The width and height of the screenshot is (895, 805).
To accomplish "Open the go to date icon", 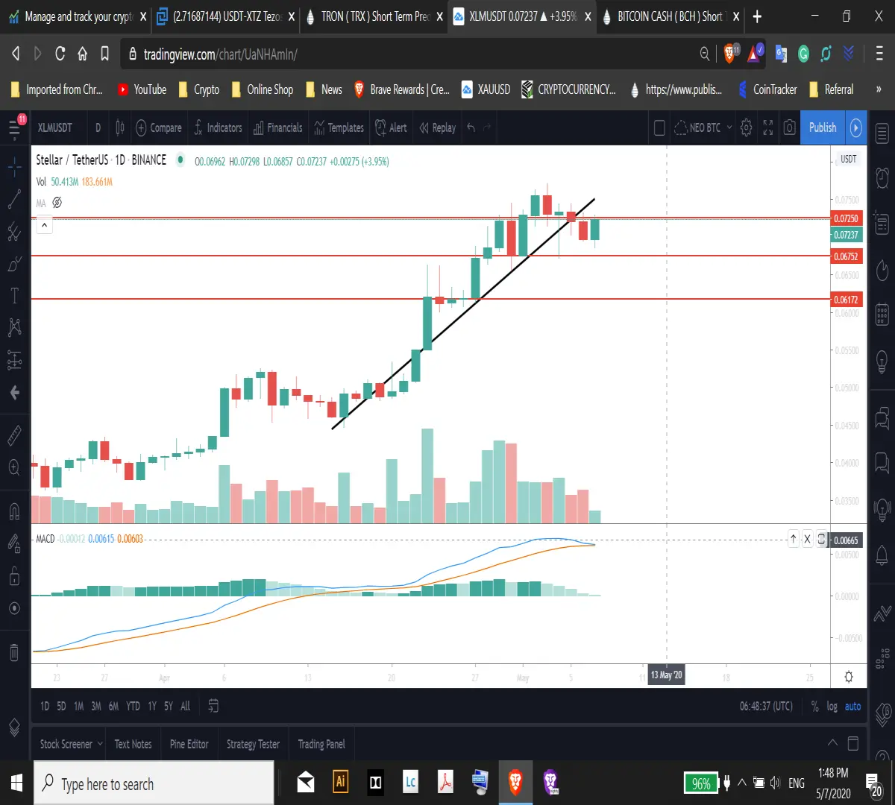I will [x=213, y=706].
